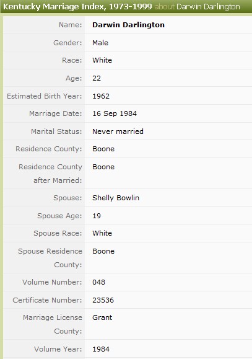Viewport: 252px width, 359px height.
Task: Select the name Darwin Darlington
Action: point(128,25)
